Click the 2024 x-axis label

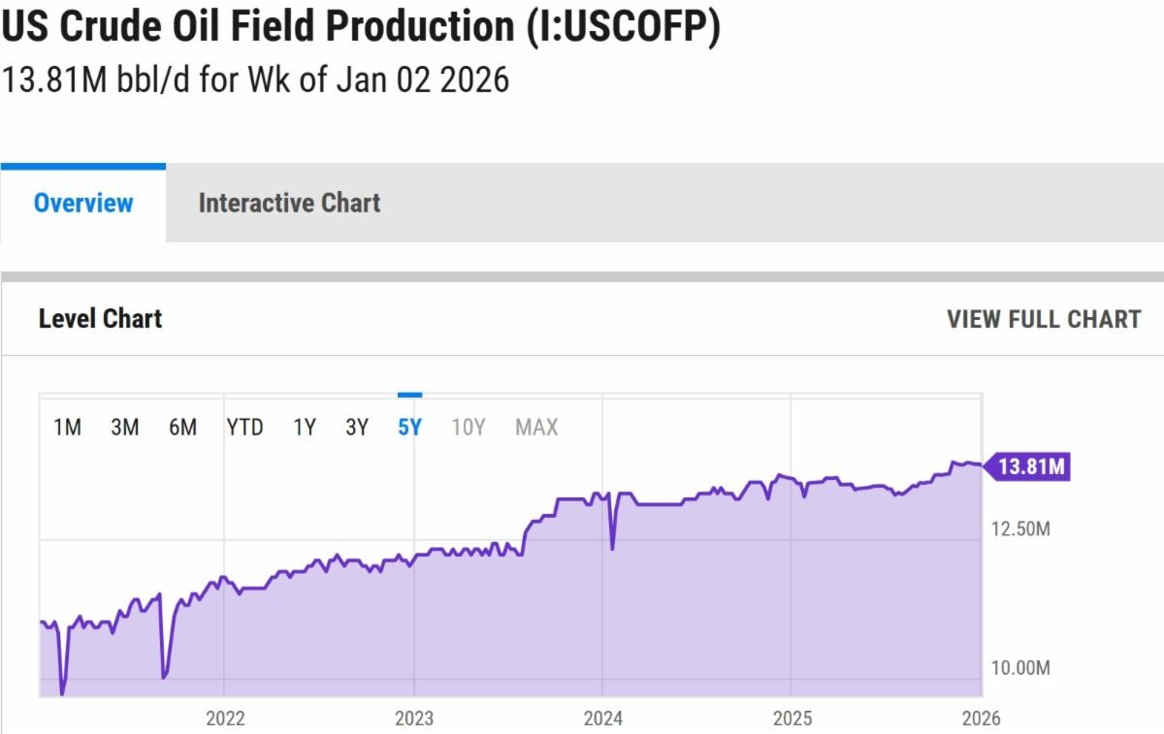602,718
